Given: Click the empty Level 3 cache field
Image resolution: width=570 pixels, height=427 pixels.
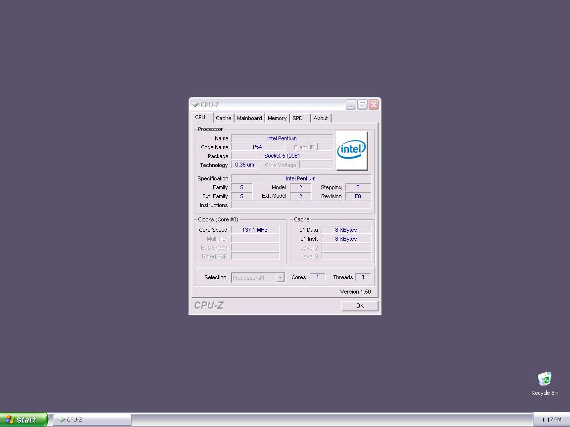Looking at the screenshot, I should [346, 256].
